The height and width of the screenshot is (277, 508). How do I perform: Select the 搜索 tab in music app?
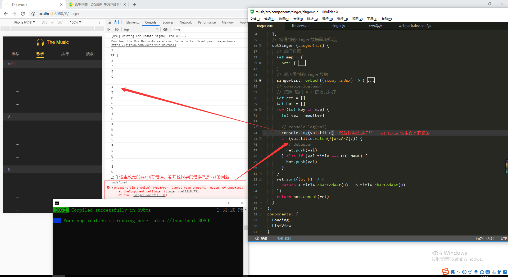point(90,54)
